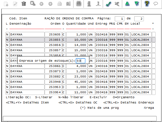Select order number 253855 cell
Image resolution: width=162 pixels, height=122 pixels.
[53, 40]
